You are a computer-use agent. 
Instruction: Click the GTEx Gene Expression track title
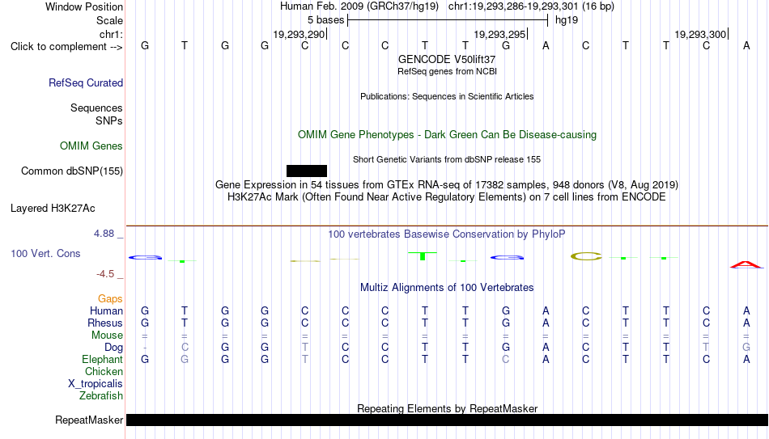[x=447, y=184]
